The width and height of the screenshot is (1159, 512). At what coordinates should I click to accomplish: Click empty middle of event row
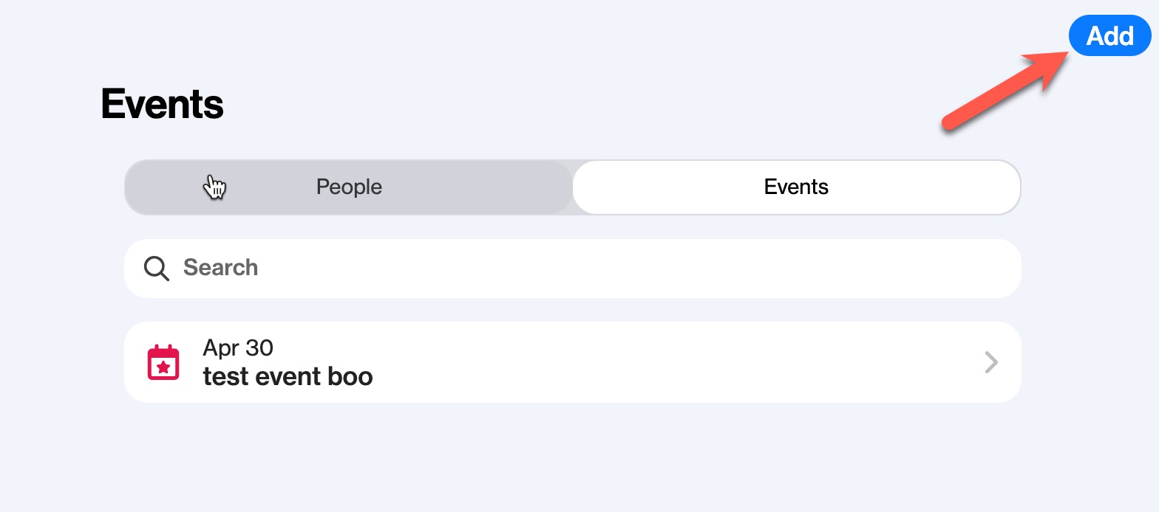click(x=665, y=362)
